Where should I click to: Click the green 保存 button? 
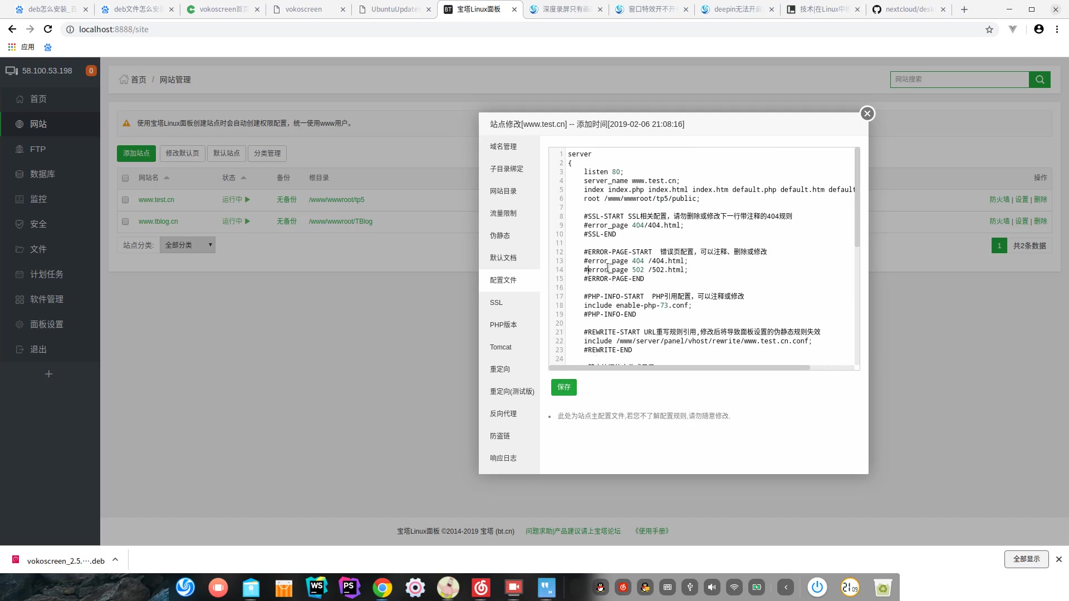(x=563, y=387)
